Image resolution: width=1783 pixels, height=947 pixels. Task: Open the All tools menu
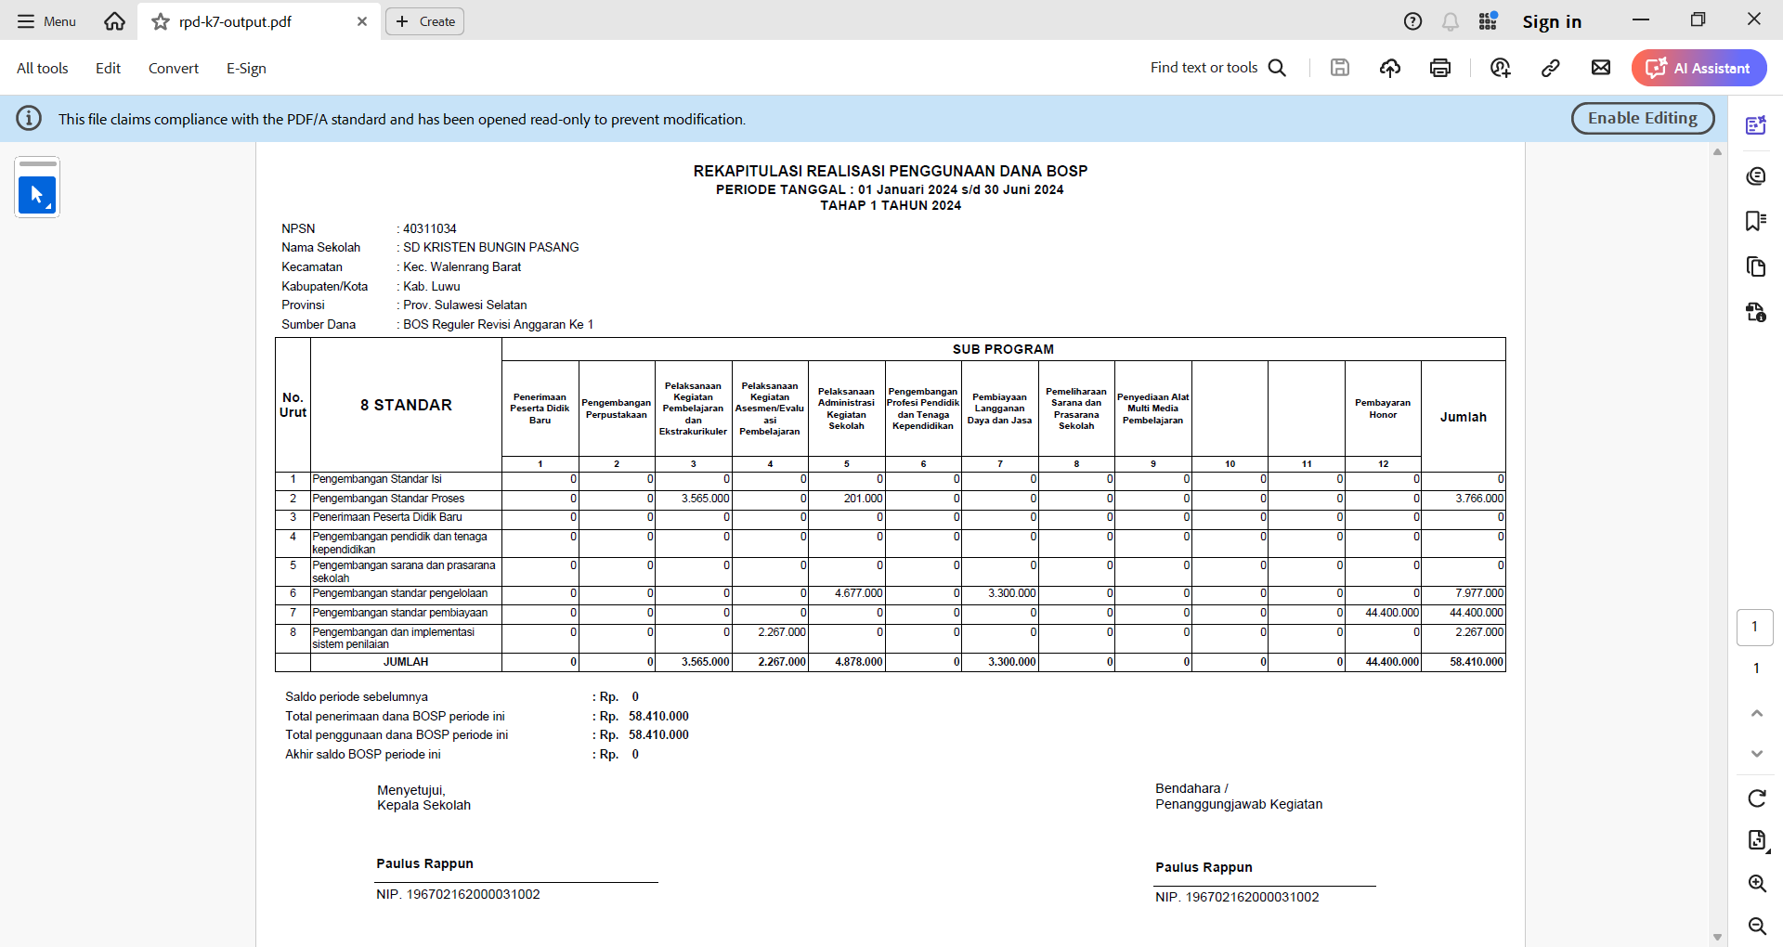[42, 69]
